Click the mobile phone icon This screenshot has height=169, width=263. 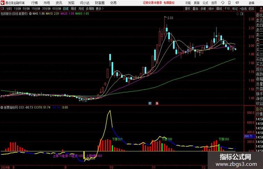point(229,3)
